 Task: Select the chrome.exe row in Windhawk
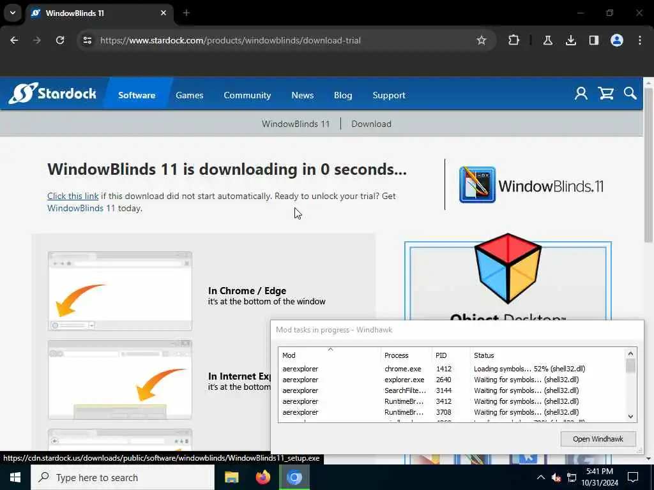coord(452,369)
